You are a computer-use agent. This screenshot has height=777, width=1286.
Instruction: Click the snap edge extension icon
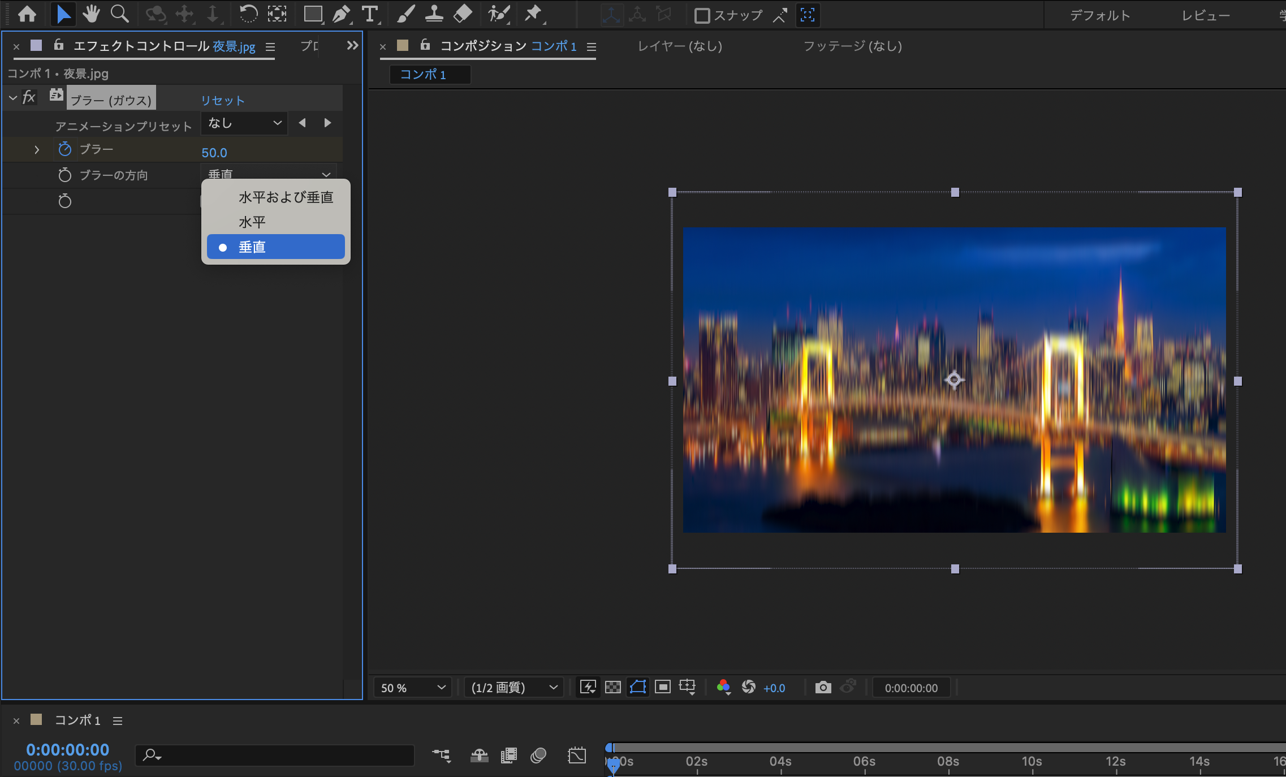click(x=780, y=15)
